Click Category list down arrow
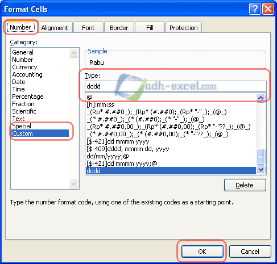This screenshot has height=264, width=277. (x=73, y=183)
